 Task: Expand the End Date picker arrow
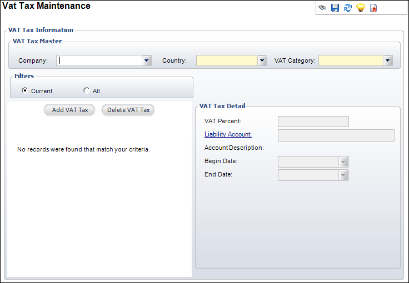(x=343, y=175)
